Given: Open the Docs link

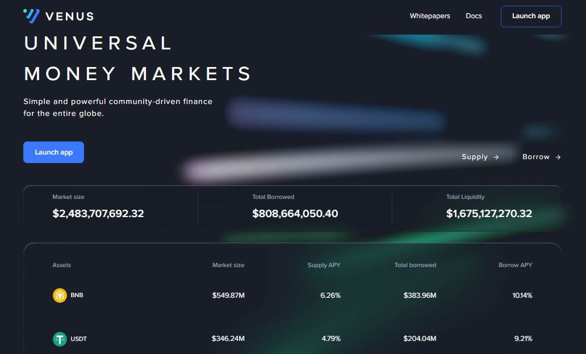Looking at the screenshot, I should [474, 16].
